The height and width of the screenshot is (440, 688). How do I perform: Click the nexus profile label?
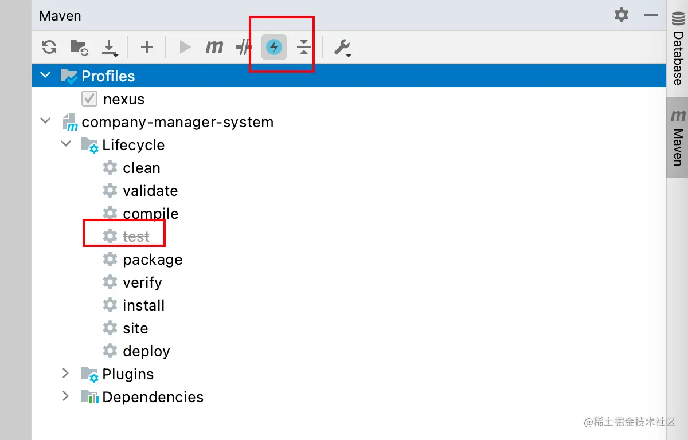click(124, 99)
